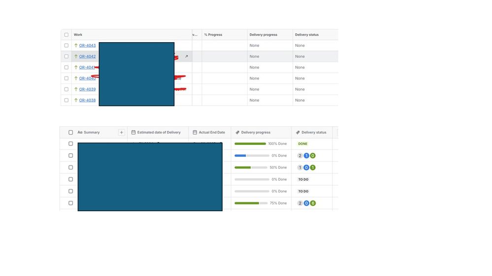Click upper table Delivery status column header
The height and width of the screenshot is (276, 492).
pos(315,35)
